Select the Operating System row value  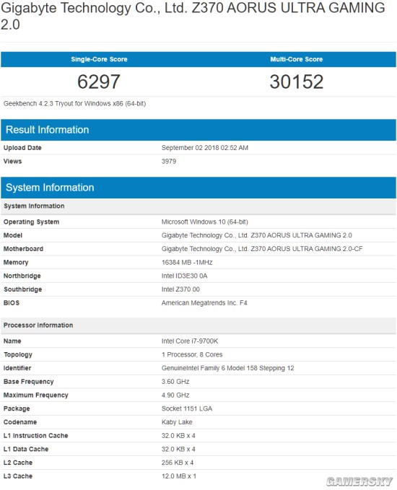[x=205, y=222]
